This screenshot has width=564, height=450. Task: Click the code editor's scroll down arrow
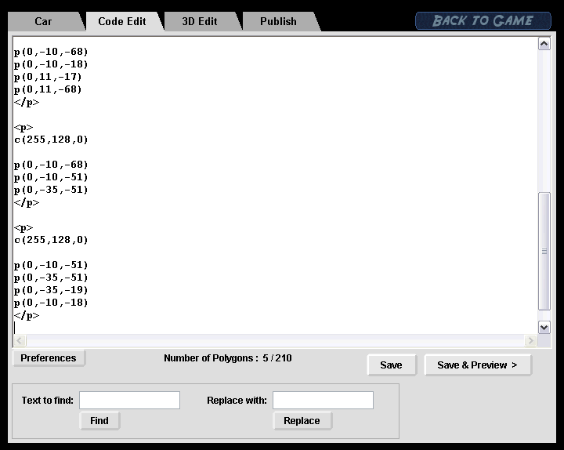click(544, 327)
